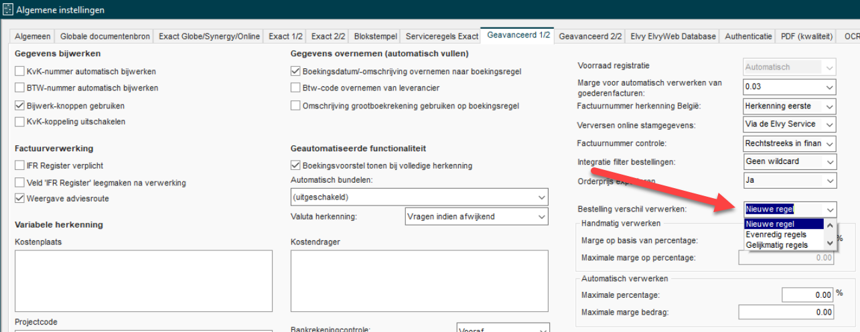860x332 pixels.
Task: Open the Geavanceerd 2/2 tab
Action: (x=590, y=37)
